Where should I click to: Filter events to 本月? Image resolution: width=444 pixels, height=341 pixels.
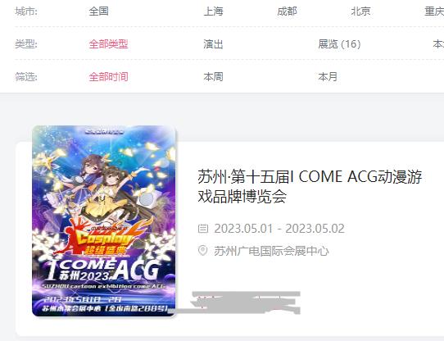(x=328, y=76)
